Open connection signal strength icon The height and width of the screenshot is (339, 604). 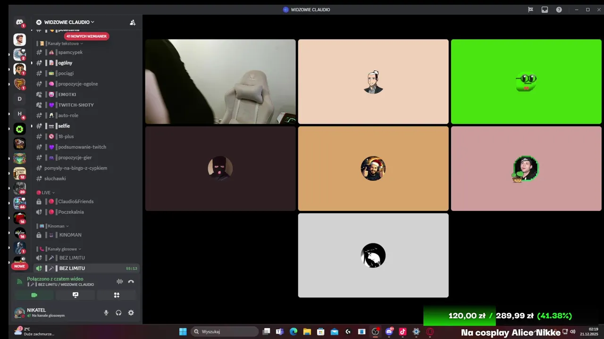coord(19,282)
